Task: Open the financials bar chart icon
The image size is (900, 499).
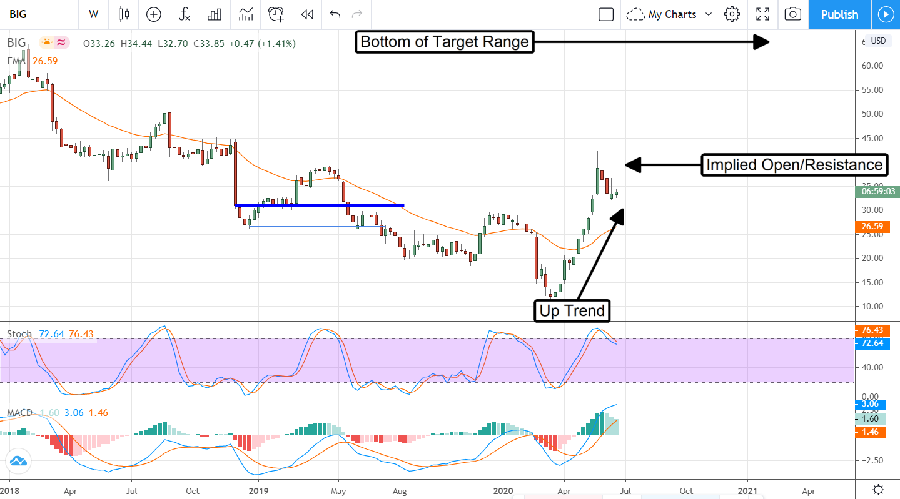Action: pos(215,14)
